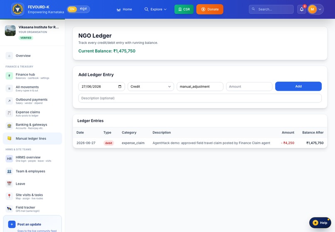Click the Type column header
This screenshot has height=232, width=335.
click(x=107, y=133)
